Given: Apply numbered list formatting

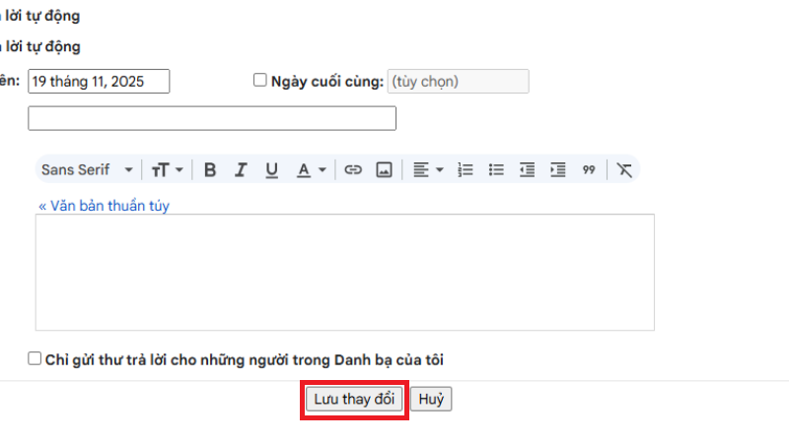Looking at the screenshot, I should coord(466,169).
